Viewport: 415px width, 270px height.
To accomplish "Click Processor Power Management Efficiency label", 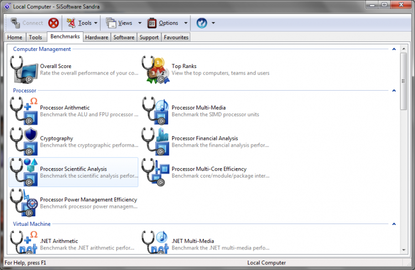I will click(x=89, y=200).
